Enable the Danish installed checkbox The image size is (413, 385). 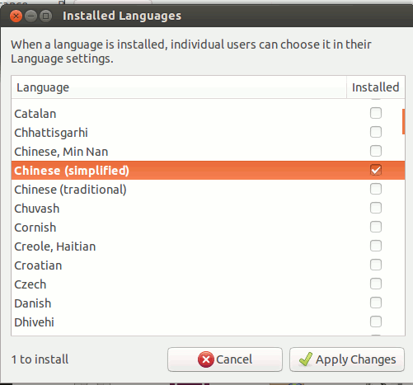tap(376, 303)
